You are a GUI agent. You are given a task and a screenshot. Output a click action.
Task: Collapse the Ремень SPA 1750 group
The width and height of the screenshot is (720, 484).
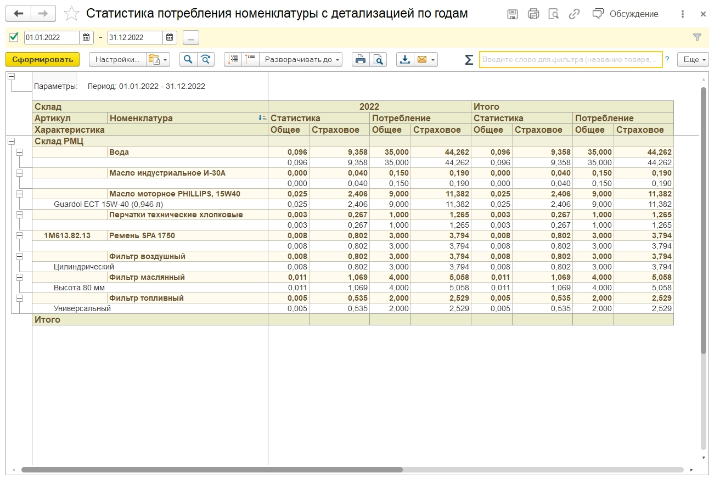(20, 235)
